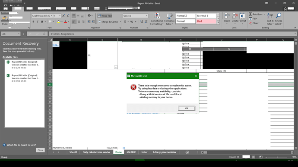Select first recovered Raport NN.xlsb file
Screen dimensions: 298x167
click(24, 65)
